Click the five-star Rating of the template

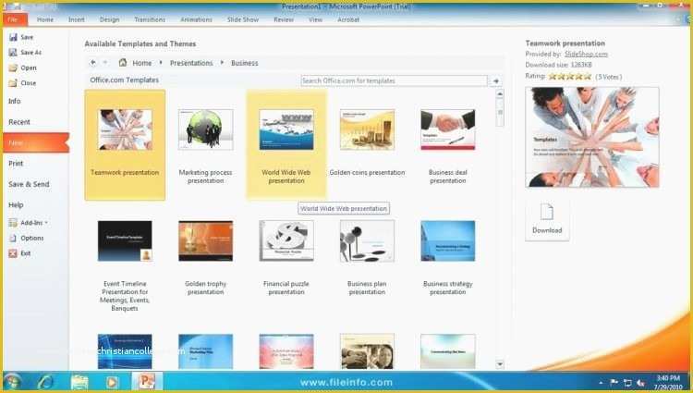point(570,77)
